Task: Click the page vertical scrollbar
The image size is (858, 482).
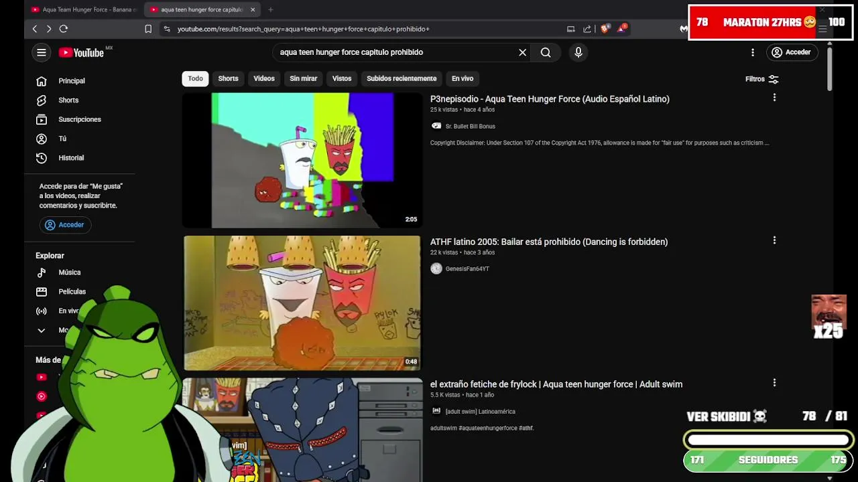Action: (x=829, y=68)
